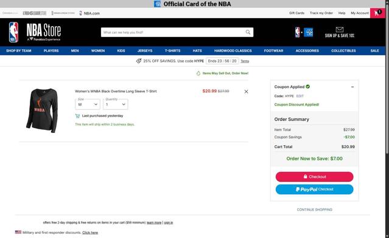Click the sign in link
Image resolution: width=389 pixels, height=238 pixels.
[169, 223]
